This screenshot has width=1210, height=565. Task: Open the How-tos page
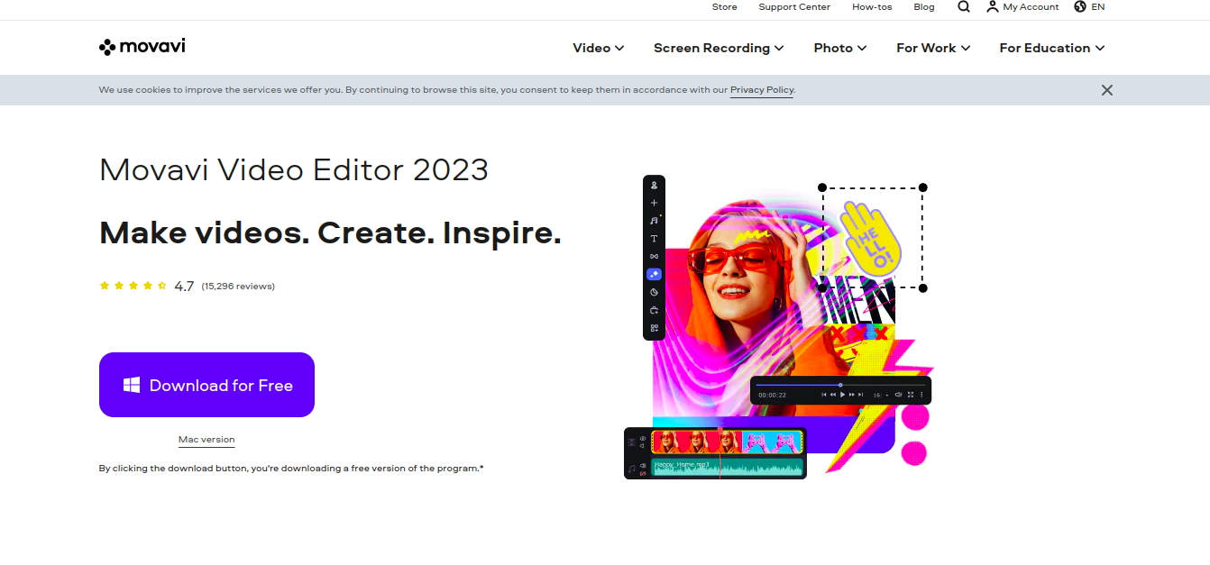(x=872, y=6)
